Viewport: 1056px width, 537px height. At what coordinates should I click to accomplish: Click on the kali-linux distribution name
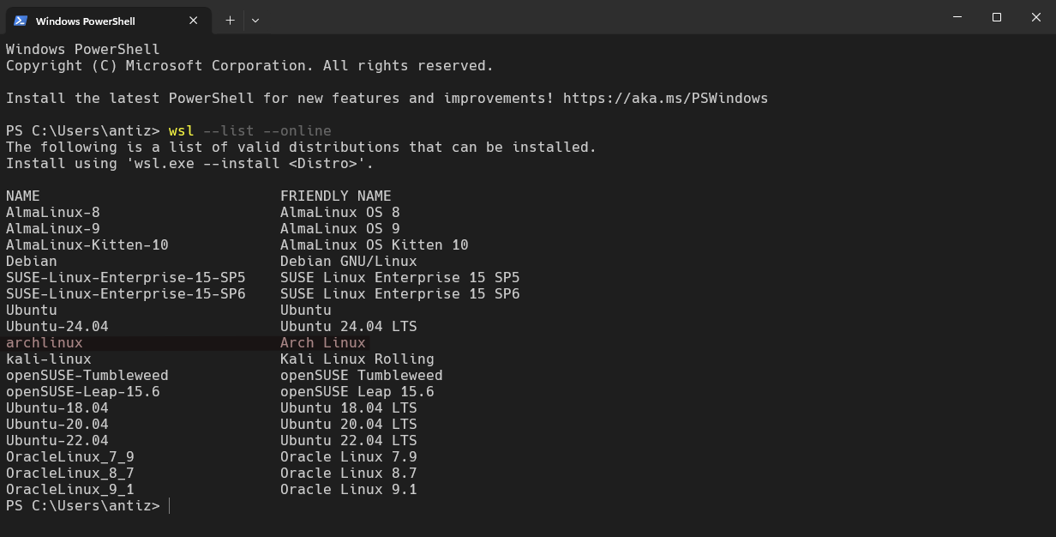point(49,359)
